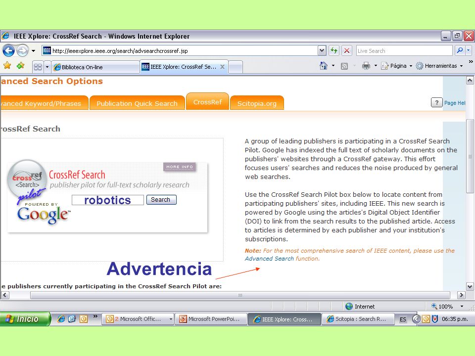Click the horizontal scrollbar right arrow

click(461, 295)
